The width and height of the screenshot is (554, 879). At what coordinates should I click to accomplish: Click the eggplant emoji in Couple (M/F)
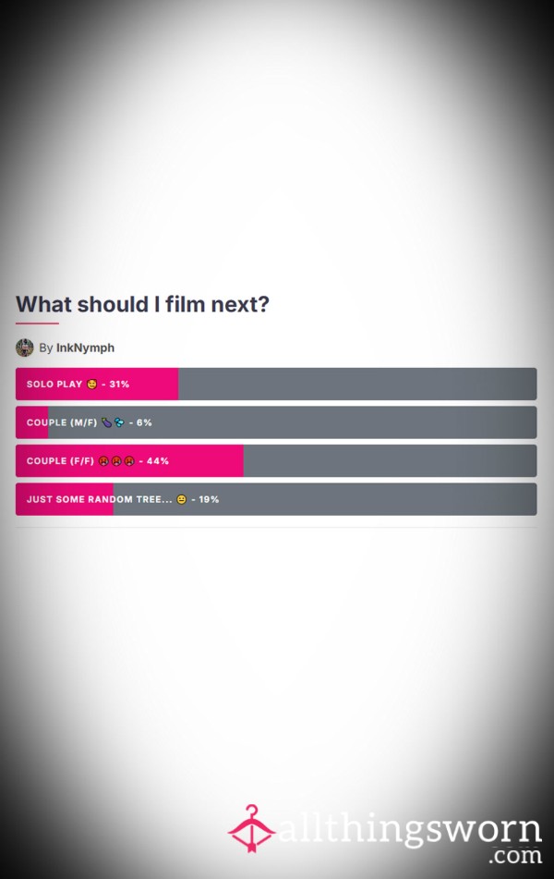(x=106, y=422)
